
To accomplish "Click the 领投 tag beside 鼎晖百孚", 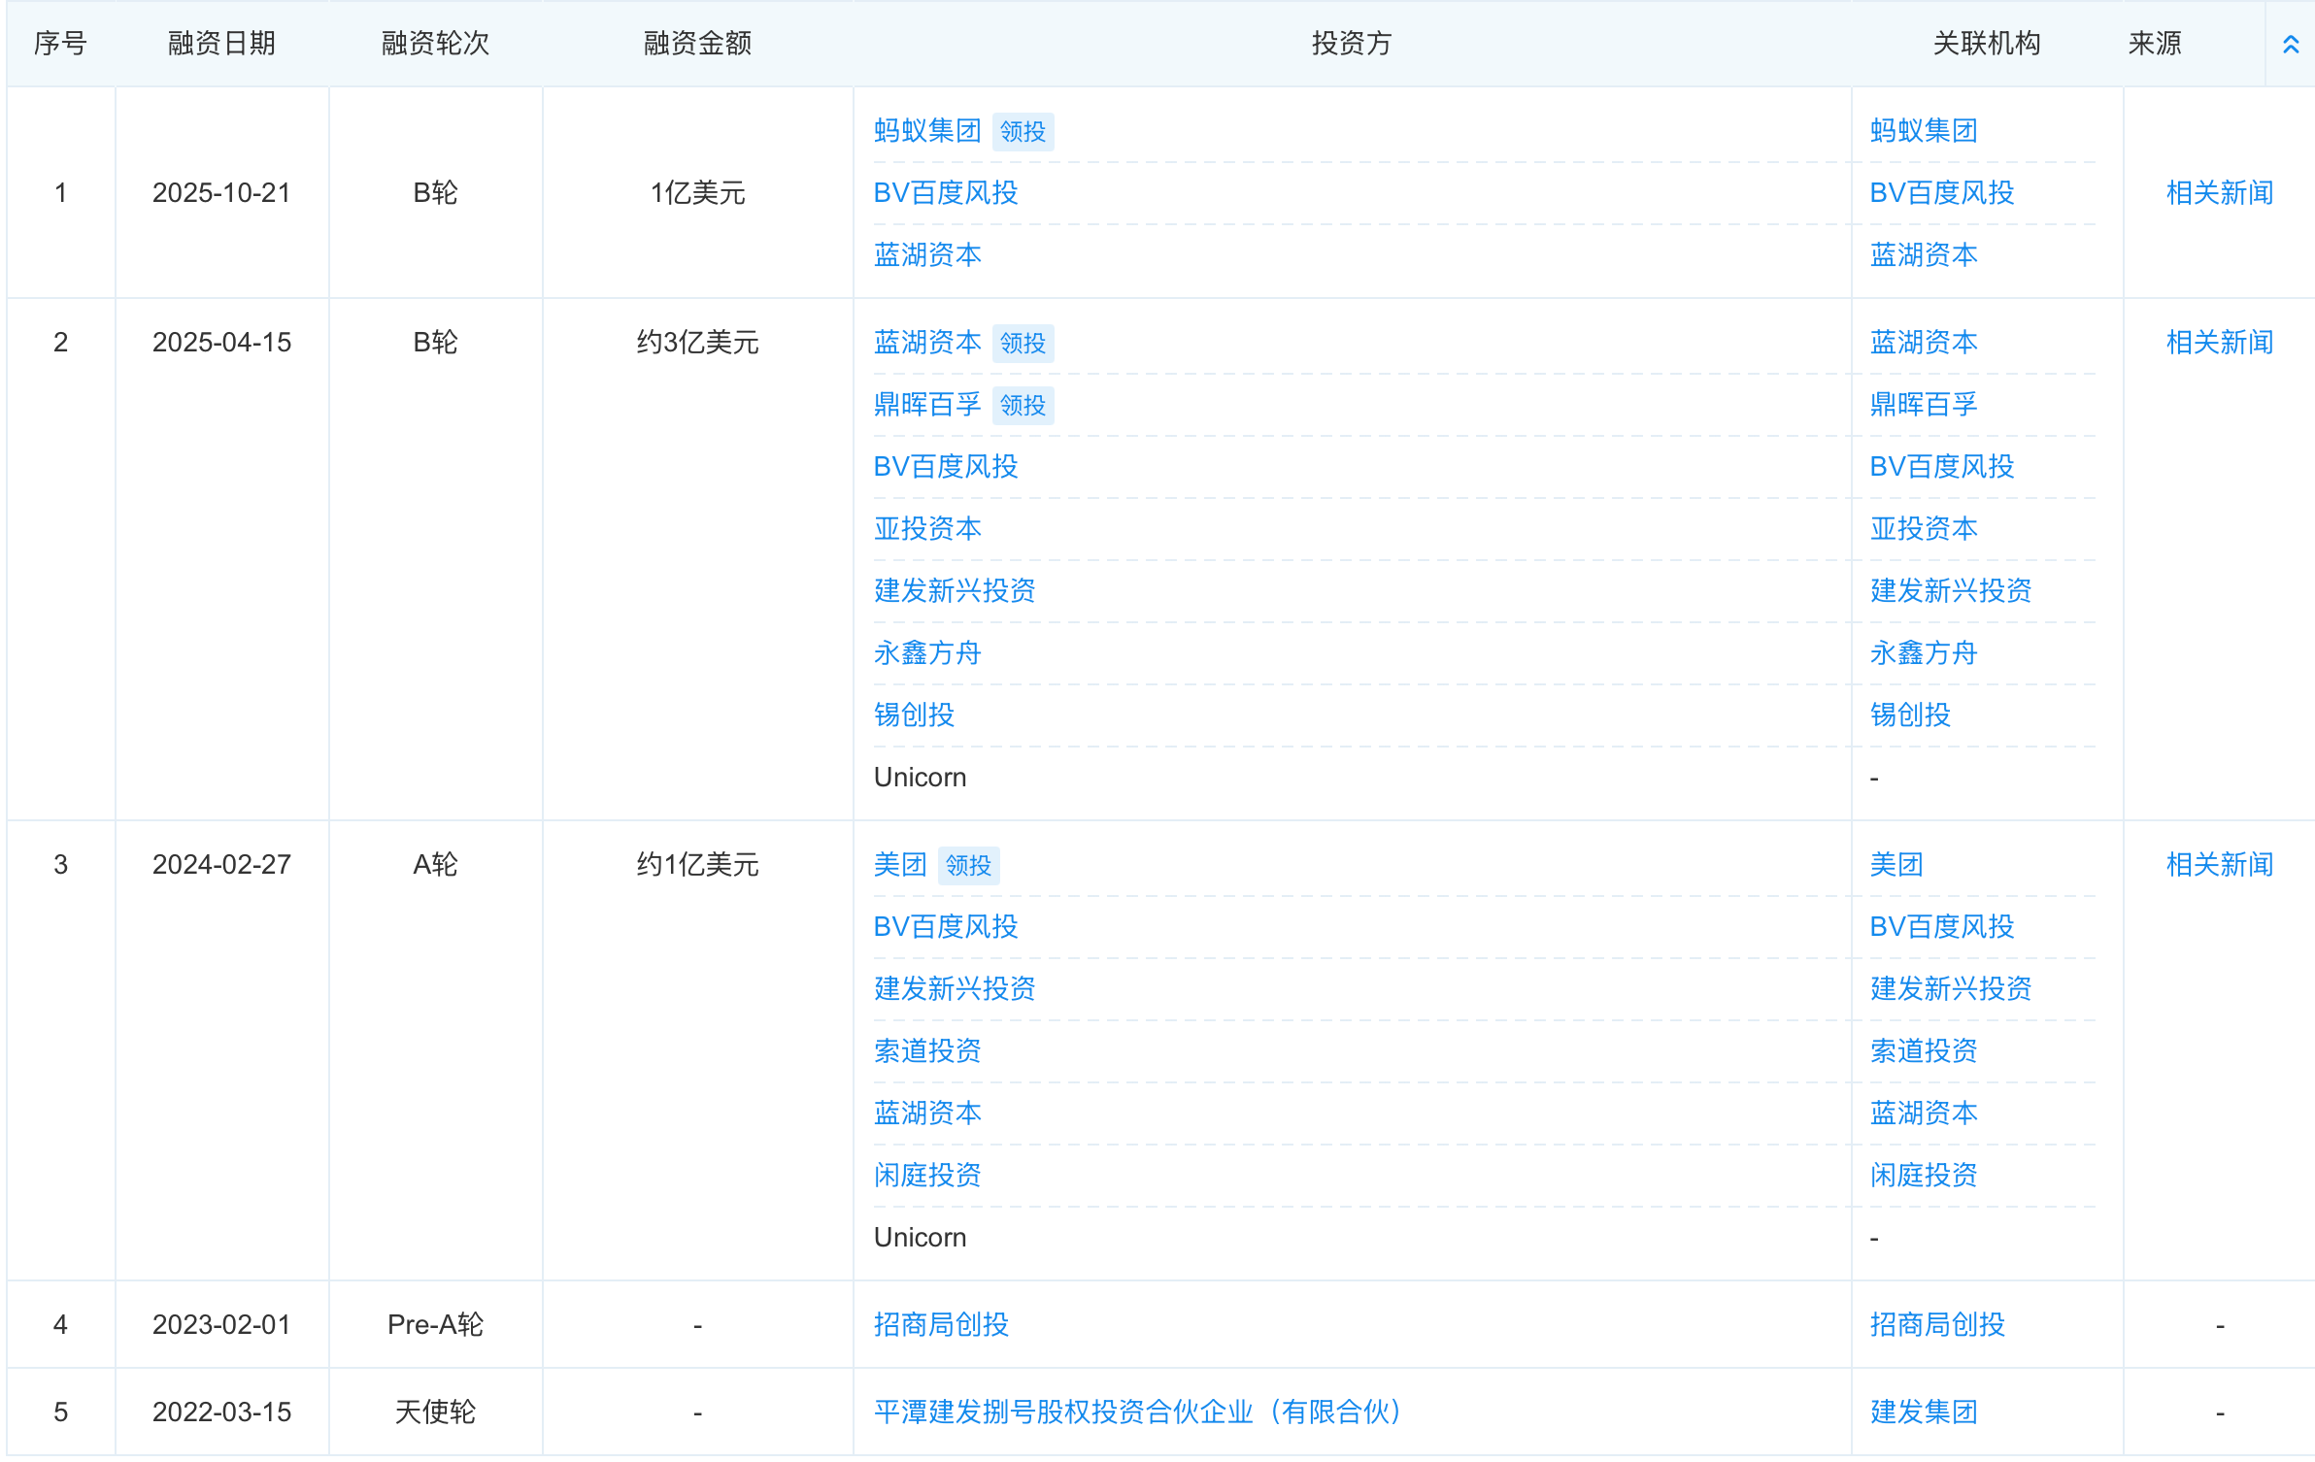I will [1023, 406].
